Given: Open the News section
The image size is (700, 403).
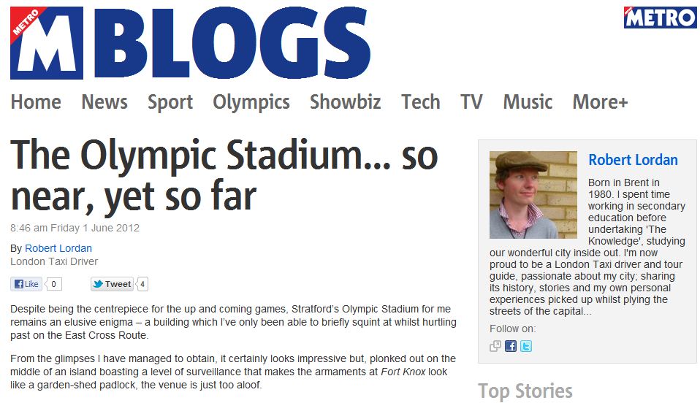Looking at the screenshot, I should [x=104, y=102].
